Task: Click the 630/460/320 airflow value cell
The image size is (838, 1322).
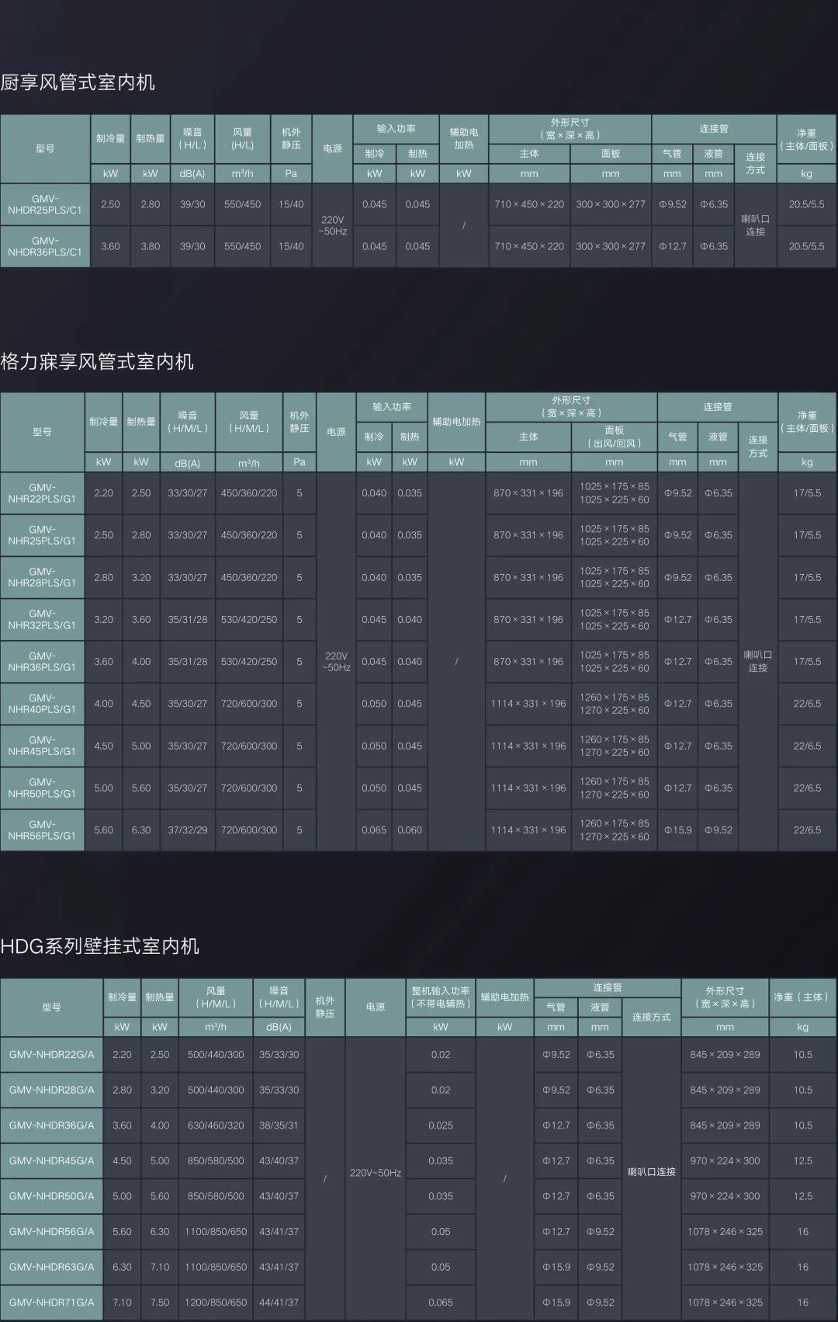Action: tap(216, 1125)
